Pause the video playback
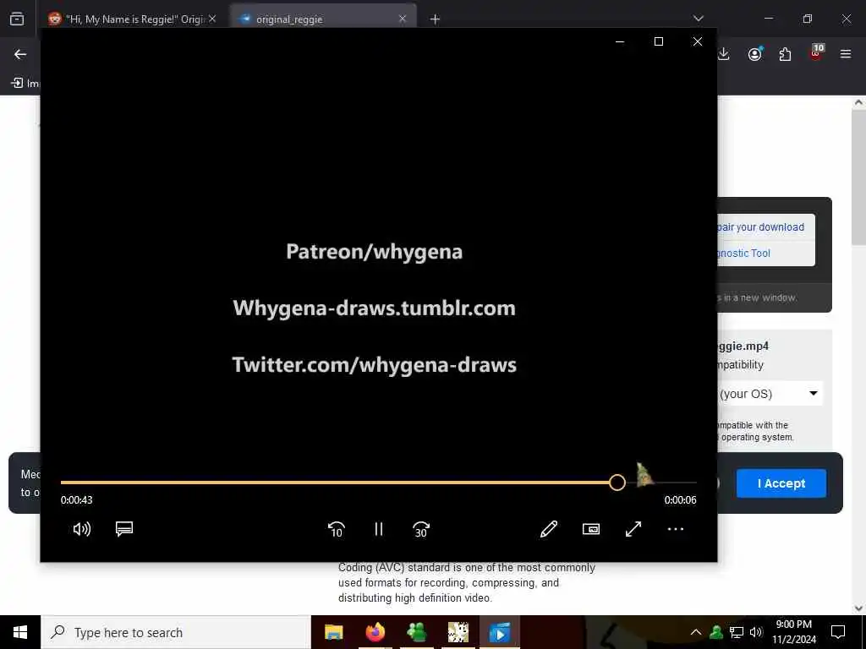 coord(378,529)
